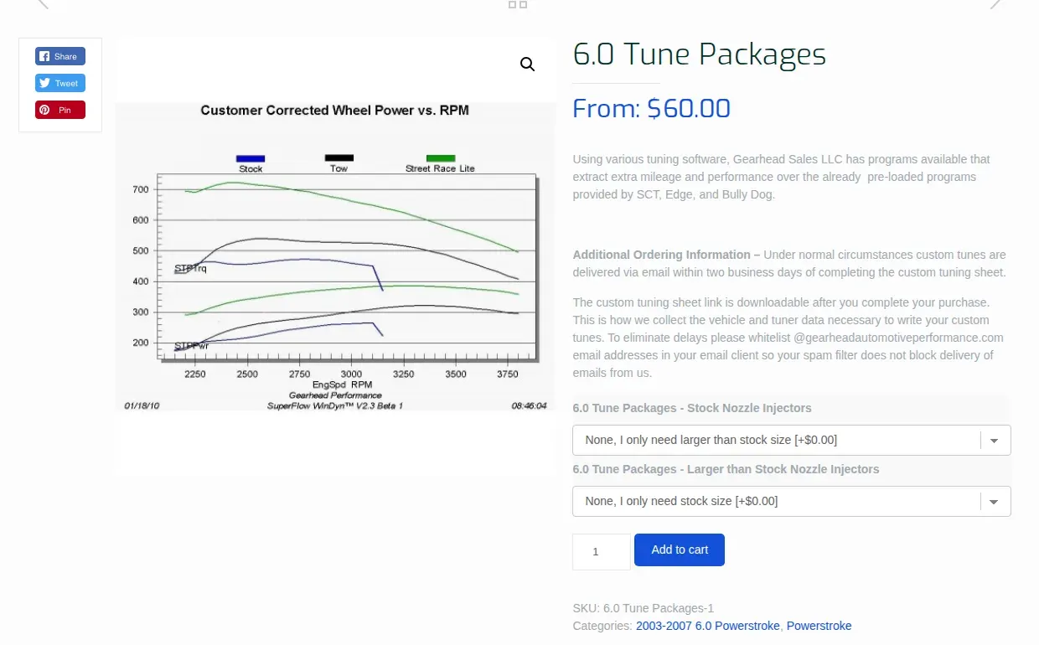Click the Additional Ordering Information heading

click(667, 255)
